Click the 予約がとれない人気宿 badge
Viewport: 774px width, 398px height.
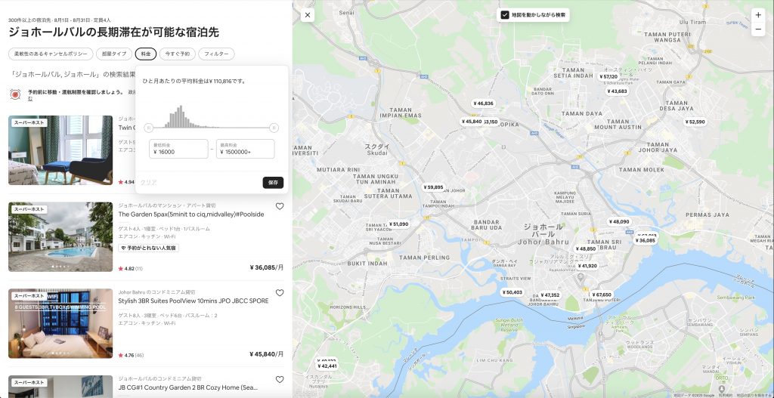pyautogui.click(x=149, y=248)
